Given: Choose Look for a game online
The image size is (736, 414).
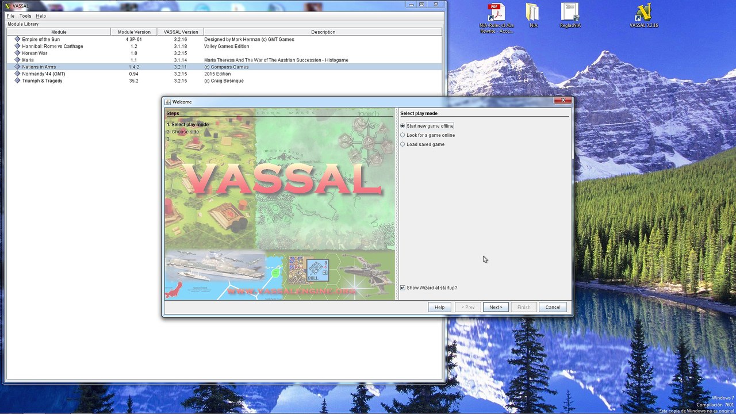Looking at the screenshot, I should [427, 135].
